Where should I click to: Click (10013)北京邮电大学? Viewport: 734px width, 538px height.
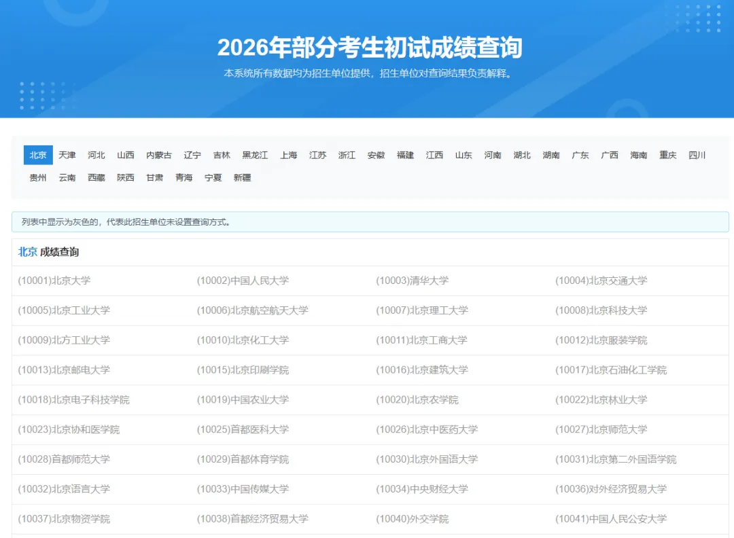pos(64,370)
